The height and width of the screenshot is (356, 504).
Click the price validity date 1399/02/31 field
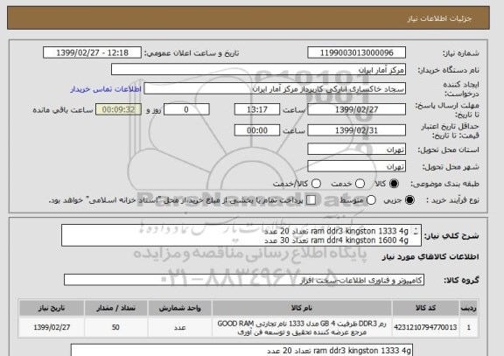356,130
